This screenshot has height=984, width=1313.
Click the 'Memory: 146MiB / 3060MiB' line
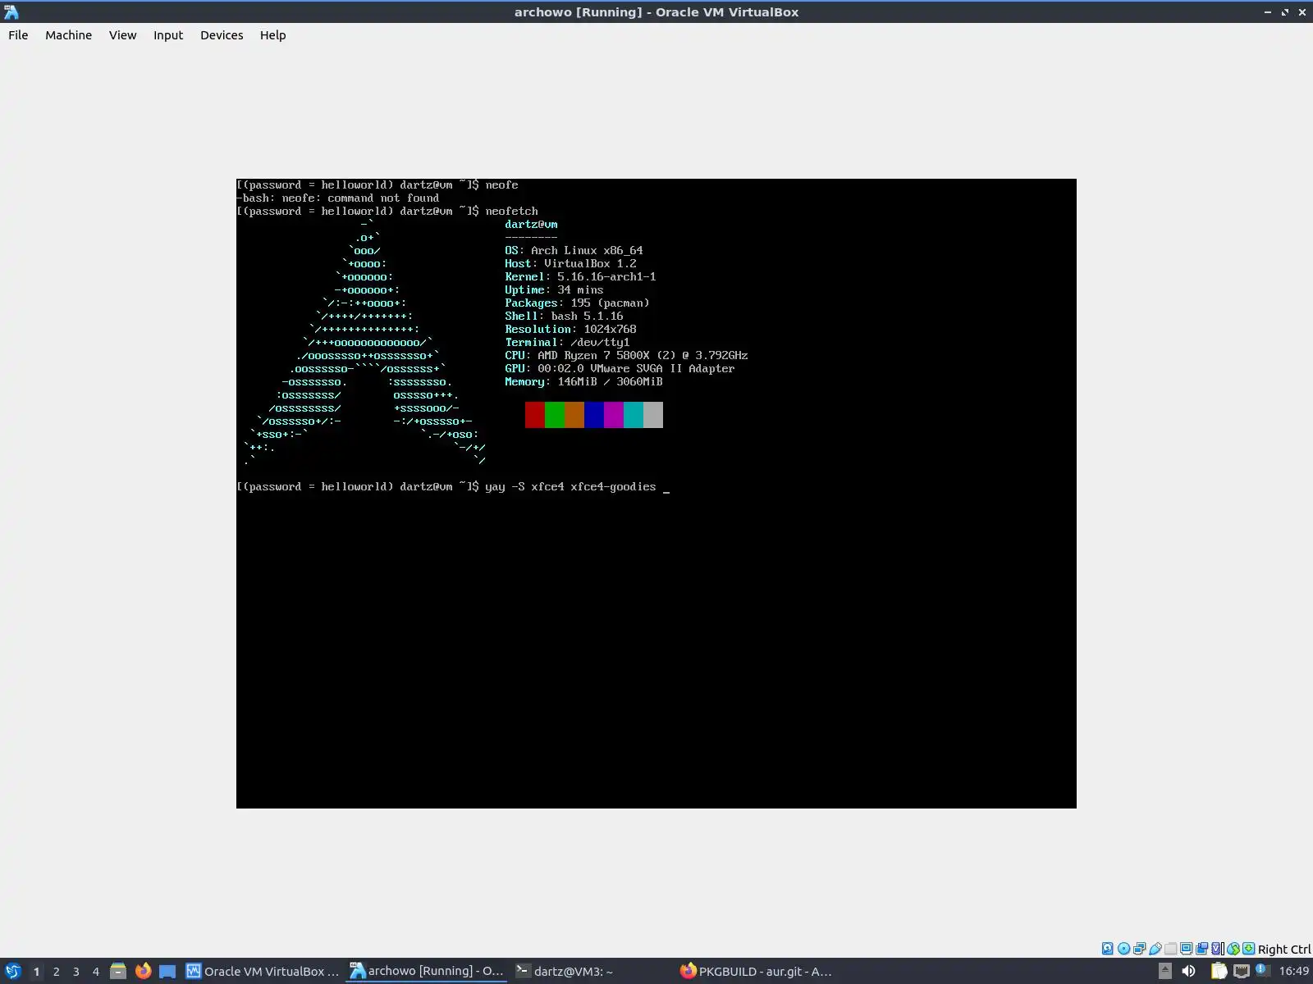click(x=583, y=382)
